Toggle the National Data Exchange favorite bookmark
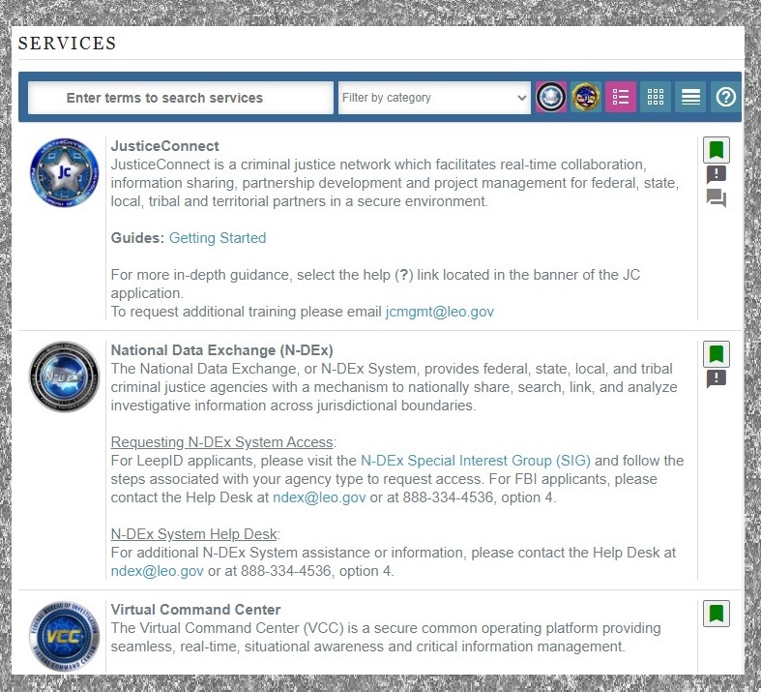This screenshot has height=692, width=761. click(716, 354)
